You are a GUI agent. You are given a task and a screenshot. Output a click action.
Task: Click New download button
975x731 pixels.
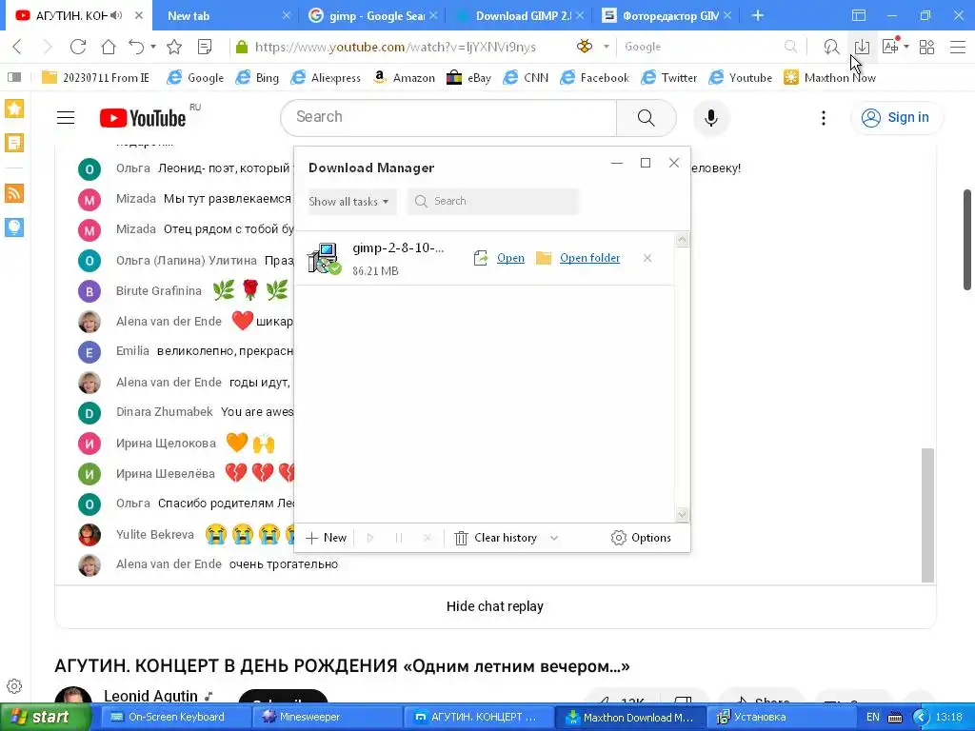point(326,539)
